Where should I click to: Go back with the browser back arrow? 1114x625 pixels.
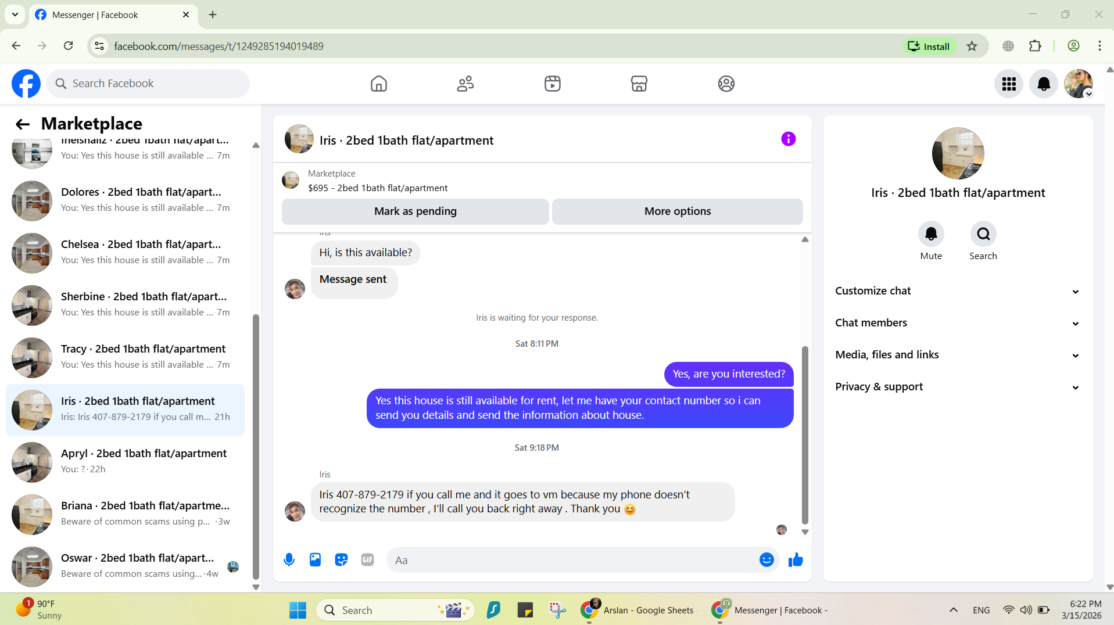pos(16,46)
